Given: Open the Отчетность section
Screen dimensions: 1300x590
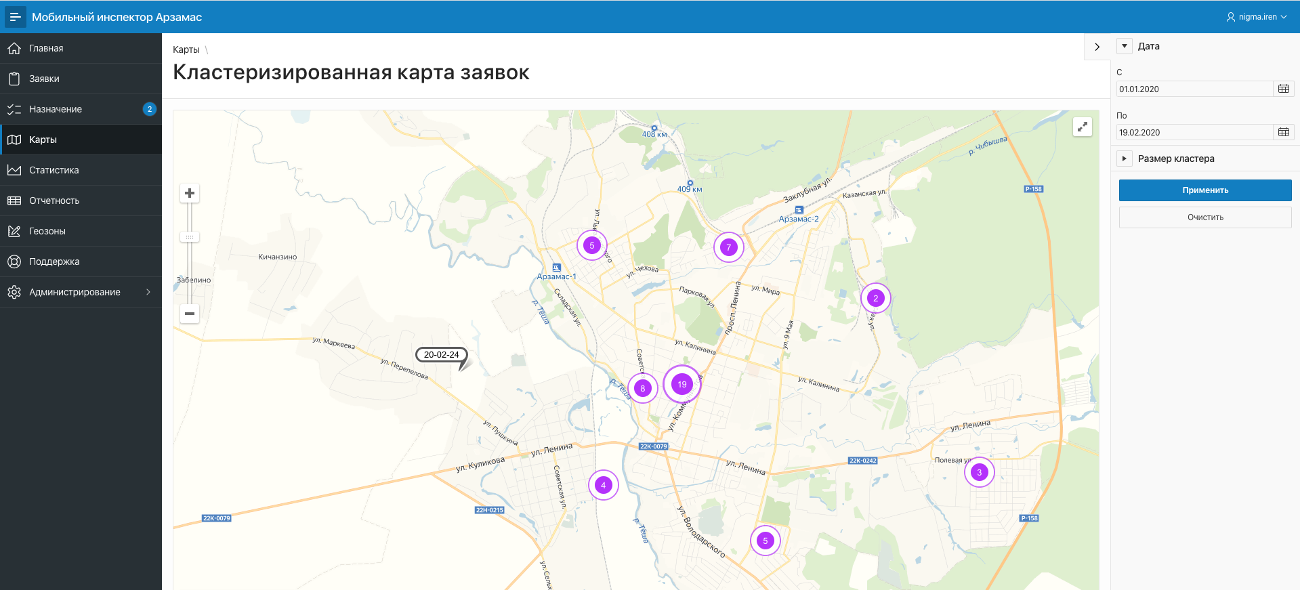Looking at the screenshot, I should point(81,201).
